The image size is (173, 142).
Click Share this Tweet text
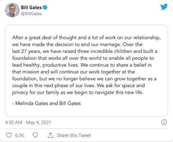coord(74,135)
